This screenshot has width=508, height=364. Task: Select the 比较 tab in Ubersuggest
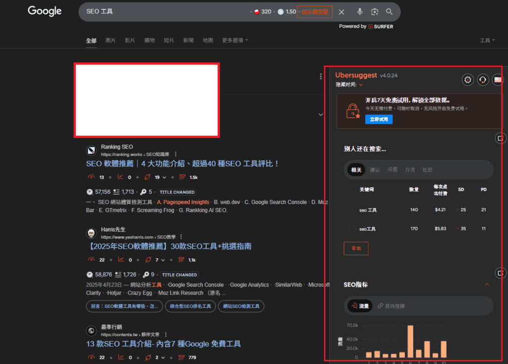pyautogui.click(x=428, y=170)
